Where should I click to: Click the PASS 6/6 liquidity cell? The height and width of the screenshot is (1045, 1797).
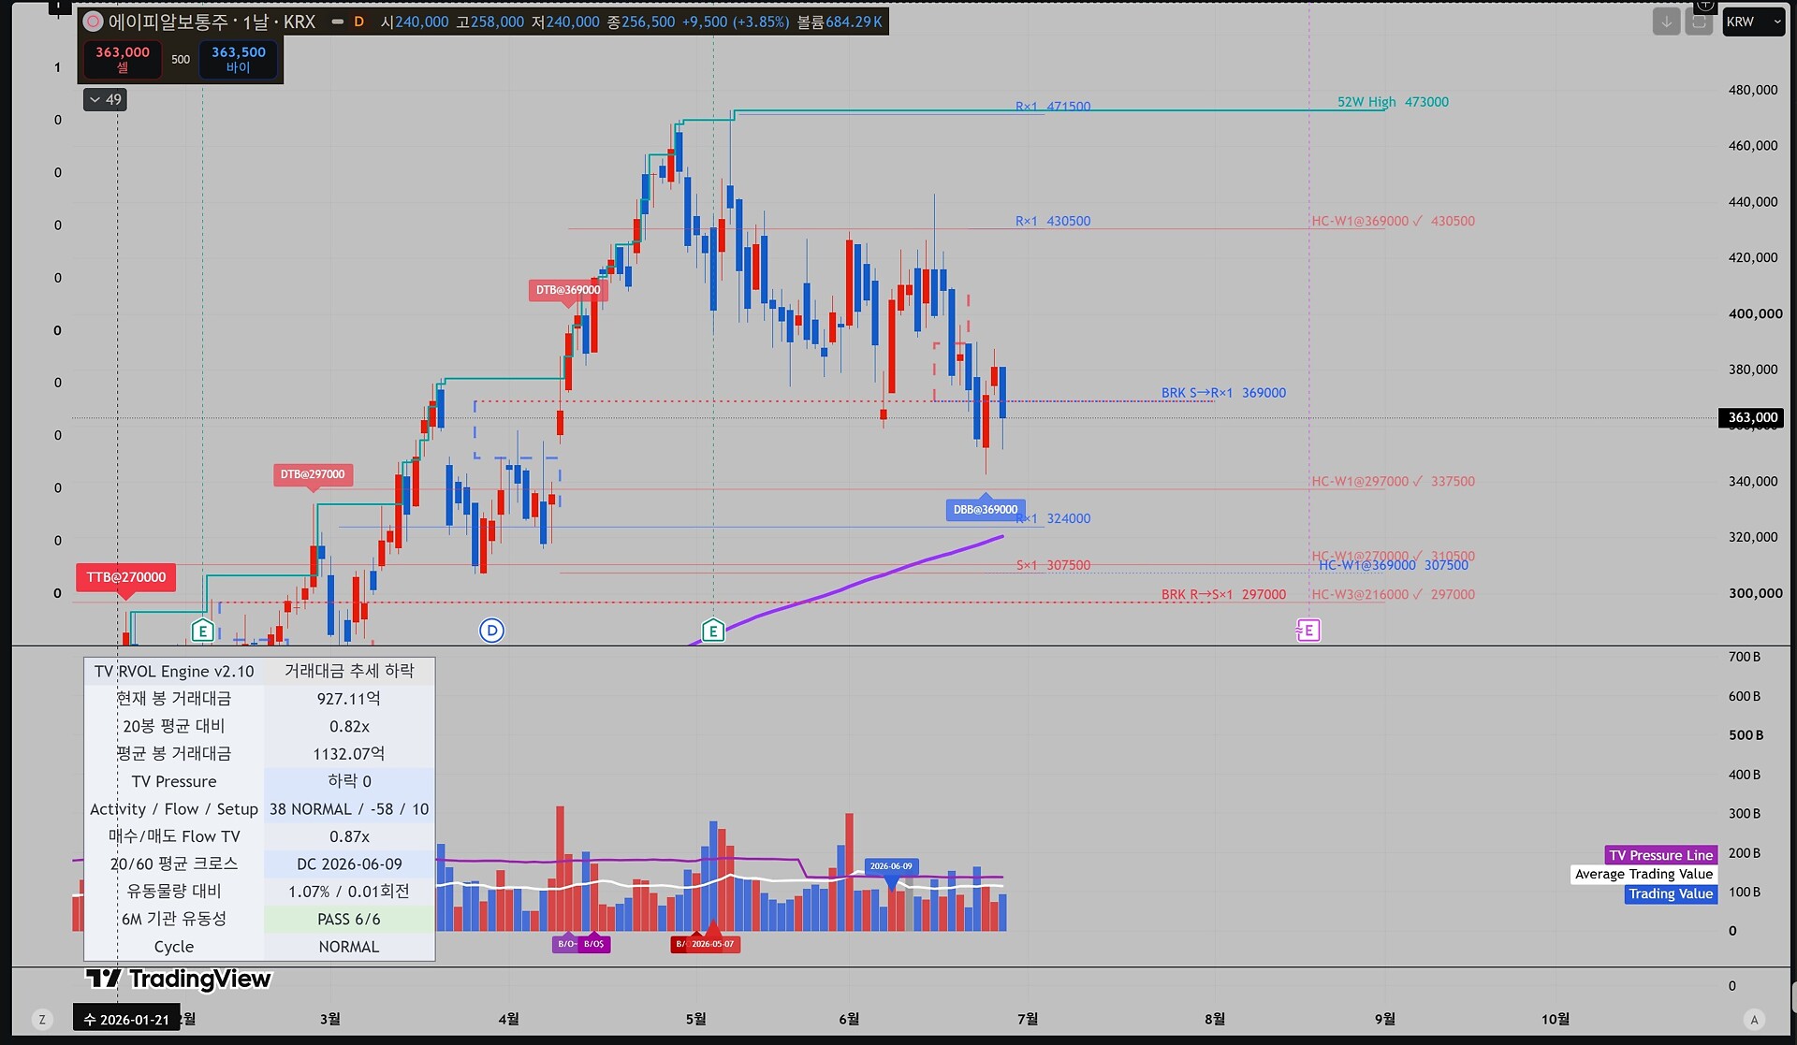pyautogui.click(x=349, y=920)
